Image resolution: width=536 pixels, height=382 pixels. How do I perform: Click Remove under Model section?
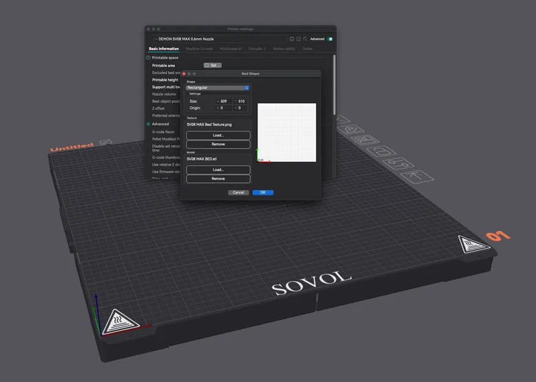pyautogui.click(x=218, y=178)
